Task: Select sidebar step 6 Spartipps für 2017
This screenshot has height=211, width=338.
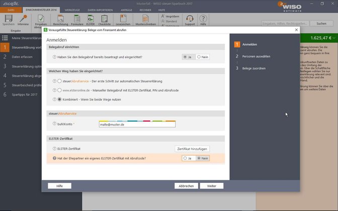Action: (21, 94)
